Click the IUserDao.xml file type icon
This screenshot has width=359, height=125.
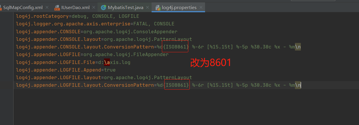point(57,8)
